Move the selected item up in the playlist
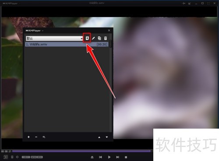The width and height of the screenshot is (219, 161). point(99,137)
